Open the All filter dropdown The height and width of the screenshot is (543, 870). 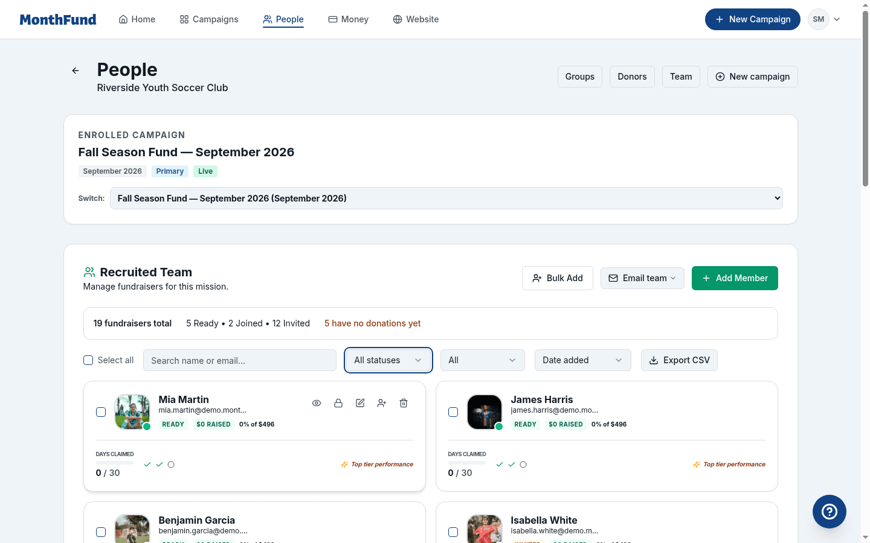pos(483,360)
